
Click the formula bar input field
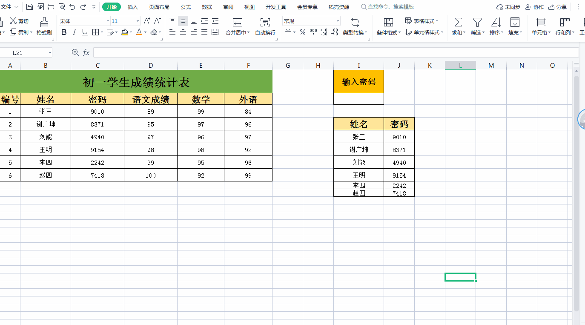(x=336, y=52)
